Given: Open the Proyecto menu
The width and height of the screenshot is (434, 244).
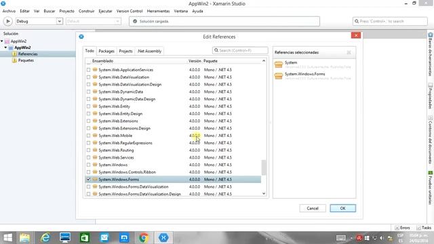Looking at the screenshot, I should point(66,11).
